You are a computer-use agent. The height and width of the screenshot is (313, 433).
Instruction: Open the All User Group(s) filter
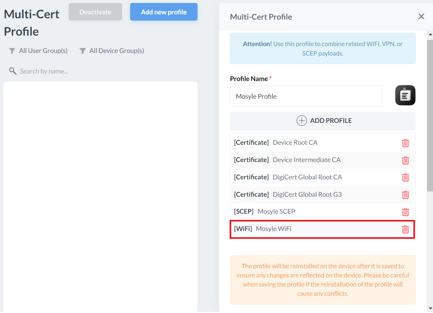39,51
